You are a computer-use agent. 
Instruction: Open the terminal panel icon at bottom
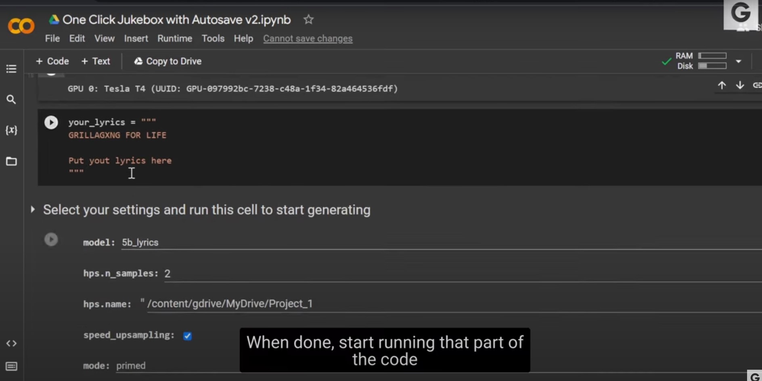[11, 366]
